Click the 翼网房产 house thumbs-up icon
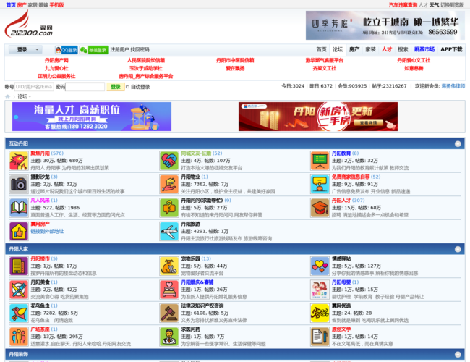Viewport: 470px width, 362px height. 19,231
